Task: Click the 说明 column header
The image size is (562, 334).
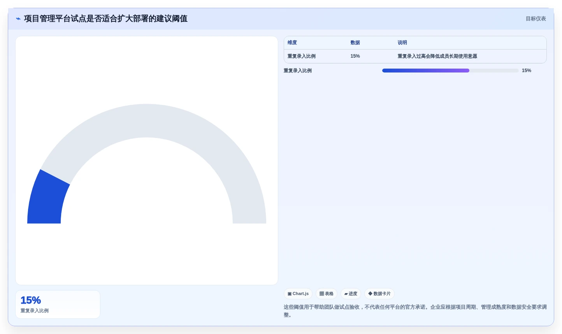Action: coord(402,43)
